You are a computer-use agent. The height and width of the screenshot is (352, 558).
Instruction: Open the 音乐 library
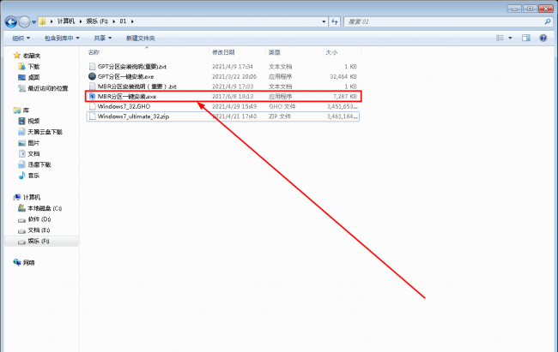click(33, 176)
